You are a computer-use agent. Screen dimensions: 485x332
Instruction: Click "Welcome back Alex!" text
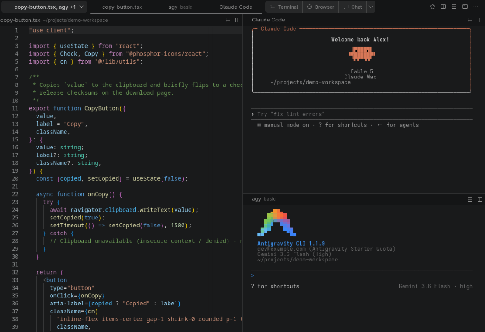pos(360,40)
